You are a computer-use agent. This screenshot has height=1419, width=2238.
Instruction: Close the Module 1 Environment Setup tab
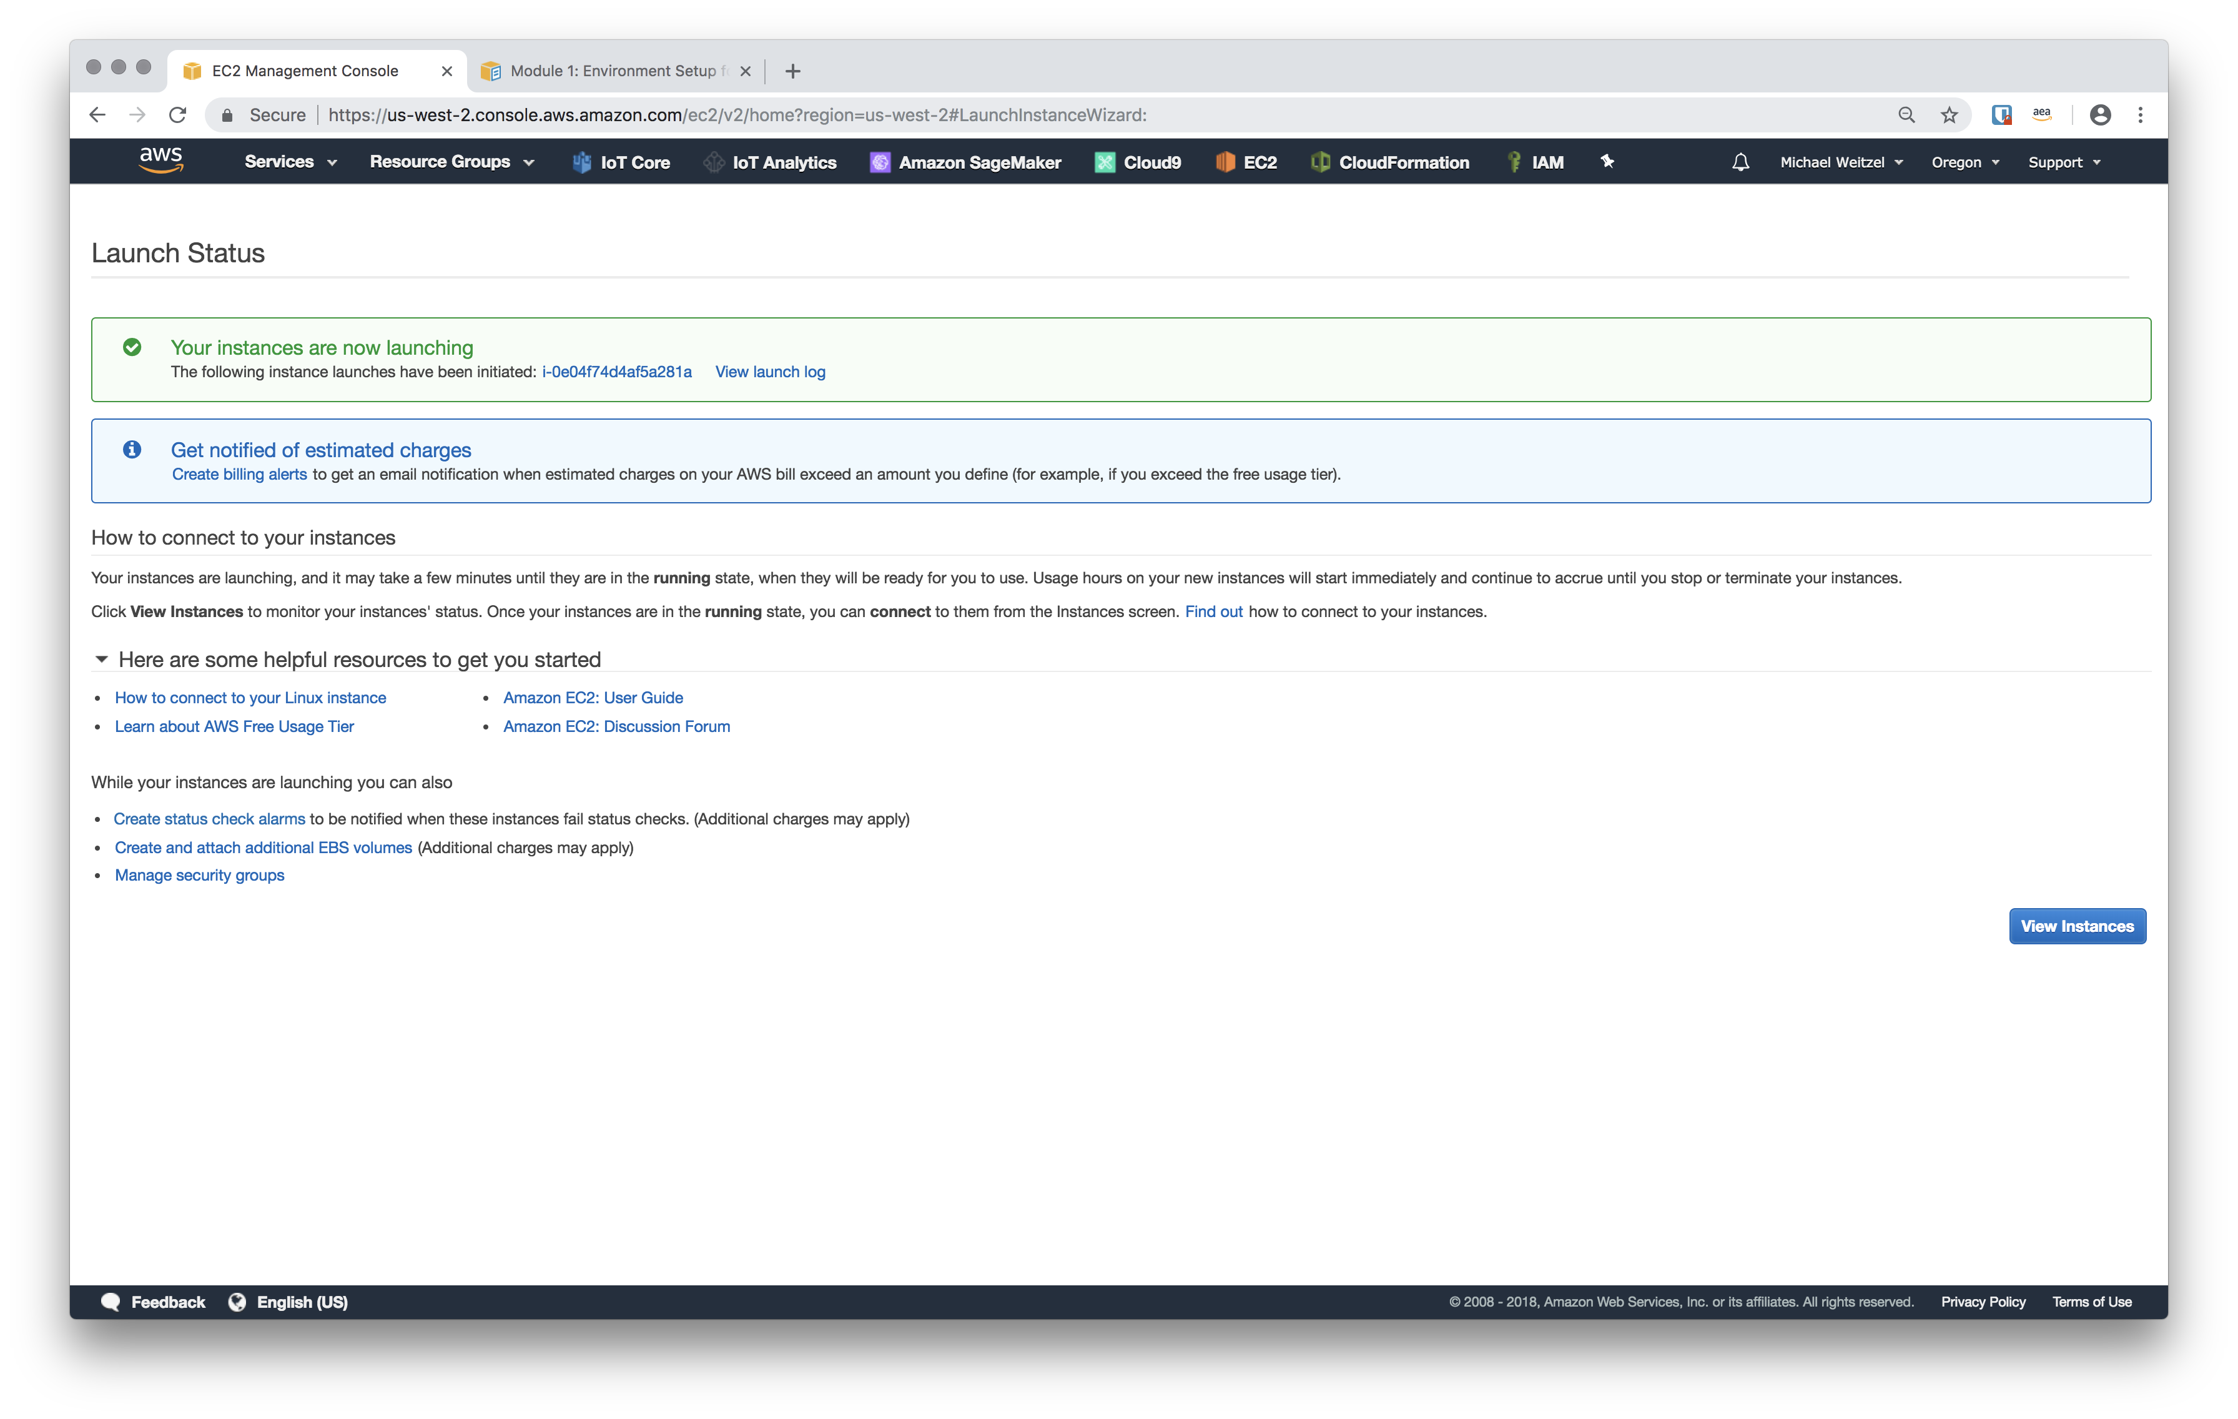pos(746,71)
